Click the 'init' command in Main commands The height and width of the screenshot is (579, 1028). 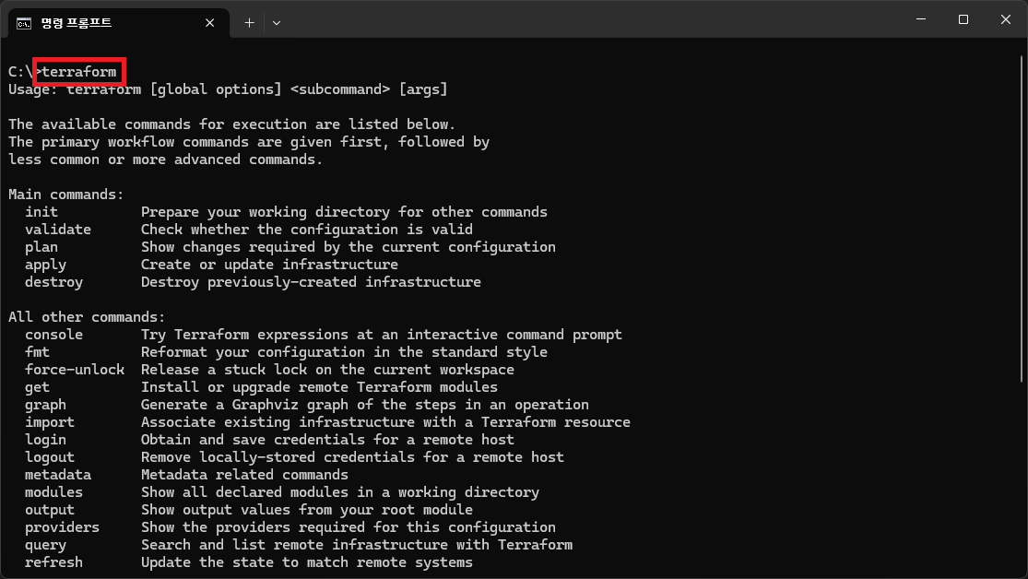pos(41,212)
